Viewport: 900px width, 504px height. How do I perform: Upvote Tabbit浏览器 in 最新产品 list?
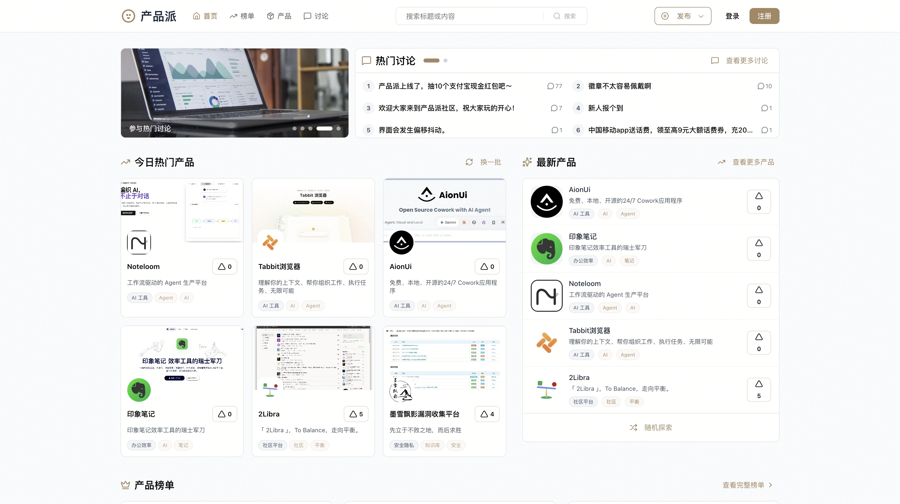tap(758, 343)
